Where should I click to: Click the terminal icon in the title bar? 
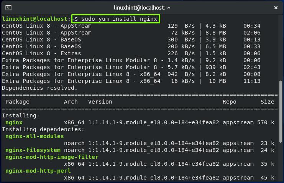(8, 8)
